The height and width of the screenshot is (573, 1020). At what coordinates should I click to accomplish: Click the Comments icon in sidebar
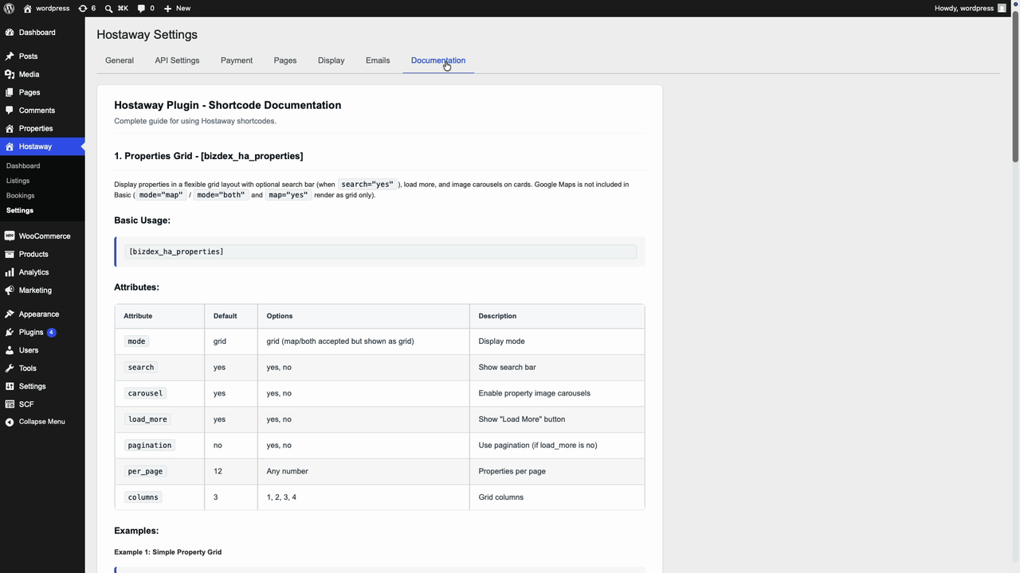coord(10,111)
